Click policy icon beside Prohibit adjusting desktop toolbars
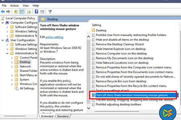 tap(93, 105)
